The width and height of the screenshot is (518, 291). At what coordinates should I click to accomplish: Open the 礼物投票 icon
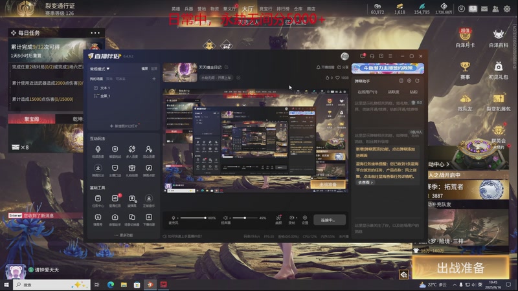pyautogui.click(x=132, y=168)
